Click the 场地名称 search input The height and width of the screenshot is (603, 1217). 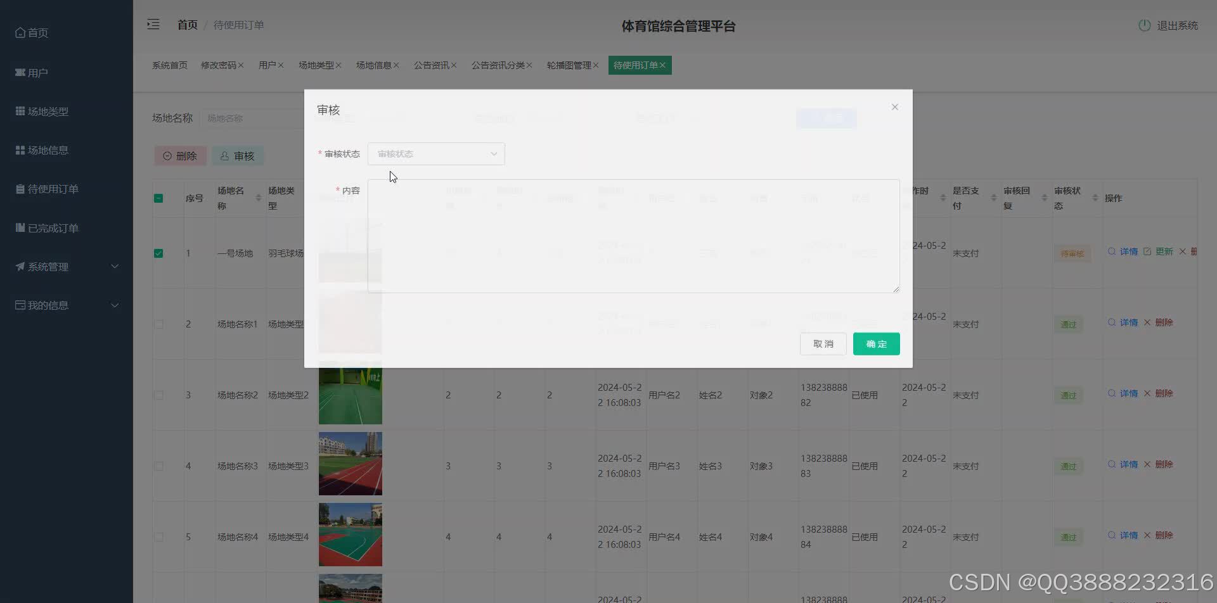coord(254,118)
